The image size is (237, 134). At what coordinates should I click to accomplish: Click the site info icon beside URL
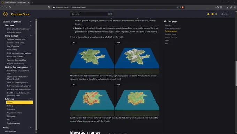(x=54, y=7)
